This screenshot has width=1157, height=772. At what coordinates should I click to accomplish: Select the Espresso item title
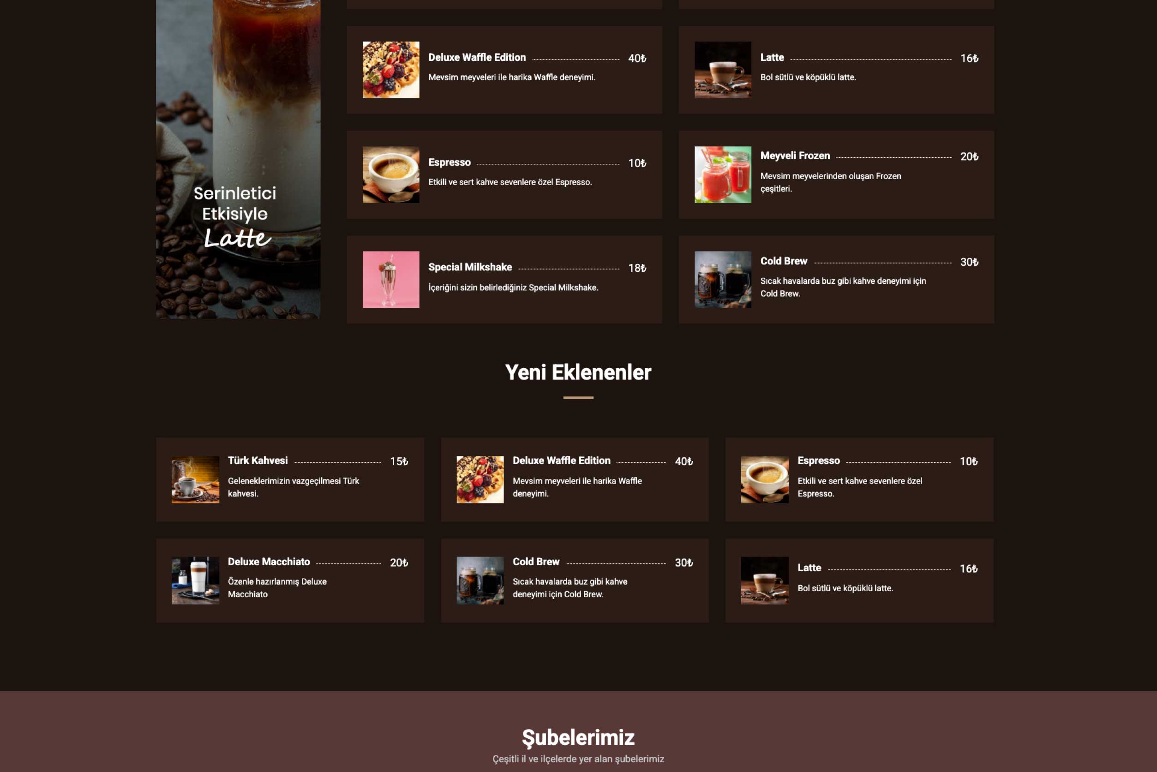449,162
